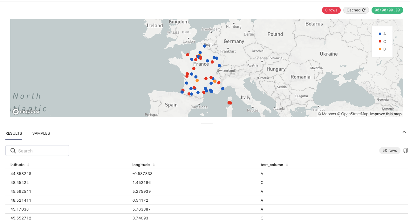Click the red 0 rows badge
This screenshot has width=410, height=222.
331,10
